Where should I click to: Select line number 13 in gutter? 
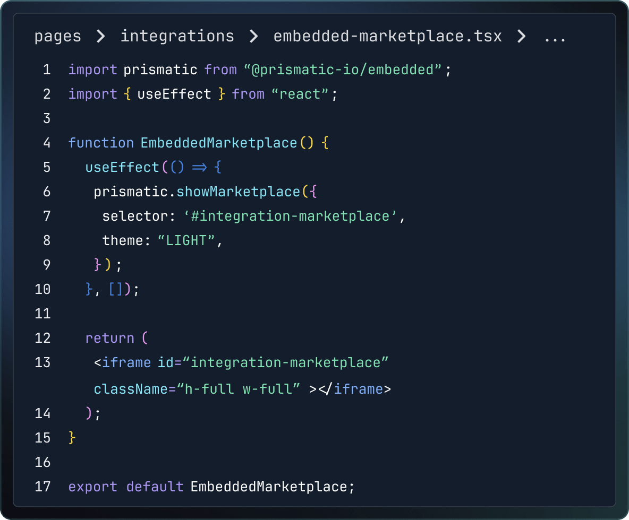coord(42,362)
